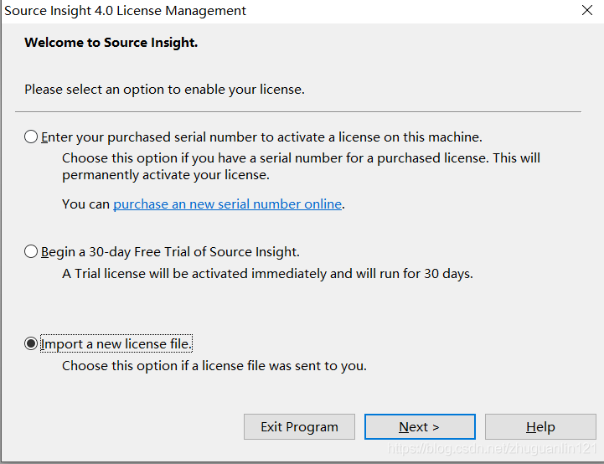
Task: Close the License Management dialog
Action: (x=587, y=10)
